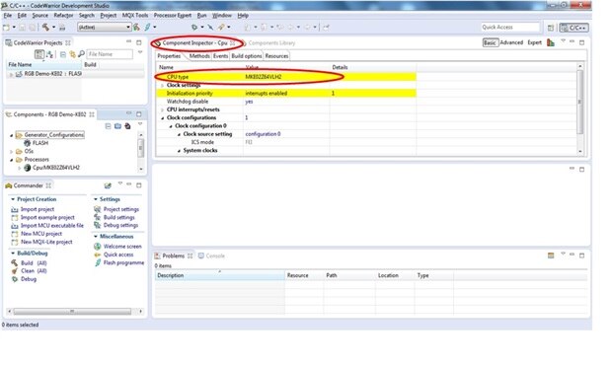Expand the RGB Demo-KE02 project row
Viewport: 612px width, 365px height.
pyautogui.click(x=11, y=74)
